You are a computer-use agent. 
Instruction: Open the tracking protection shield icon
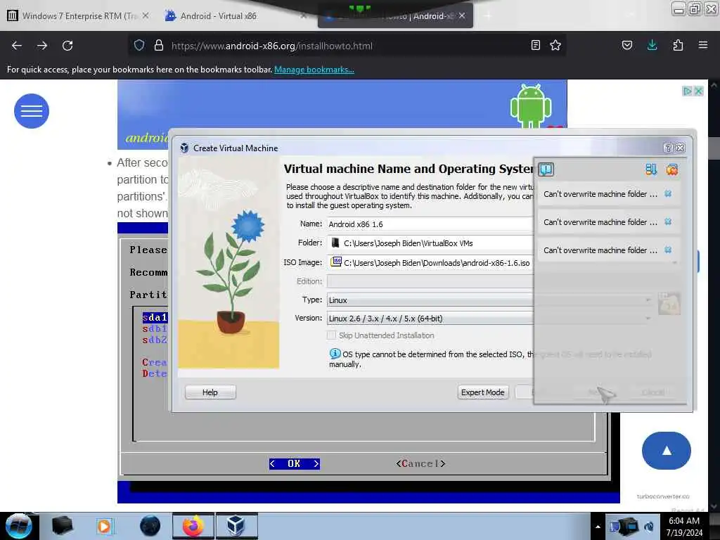point(139,46)
